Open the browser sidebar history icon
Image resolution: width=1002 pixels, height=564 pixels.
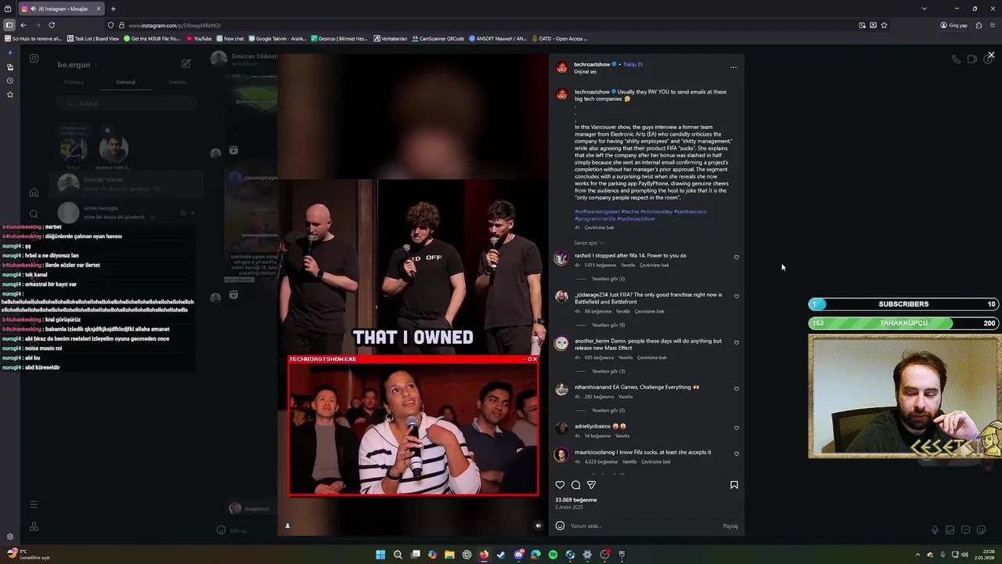[x=9, y=81]
